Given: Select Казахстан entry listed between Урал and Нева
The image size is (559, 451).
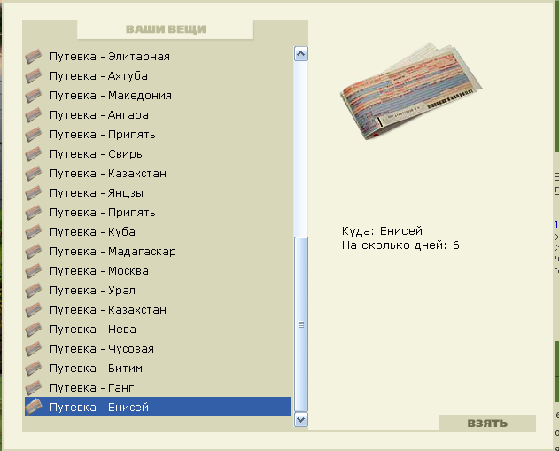Looking at the screenshot, I should [x=158, y=310].
